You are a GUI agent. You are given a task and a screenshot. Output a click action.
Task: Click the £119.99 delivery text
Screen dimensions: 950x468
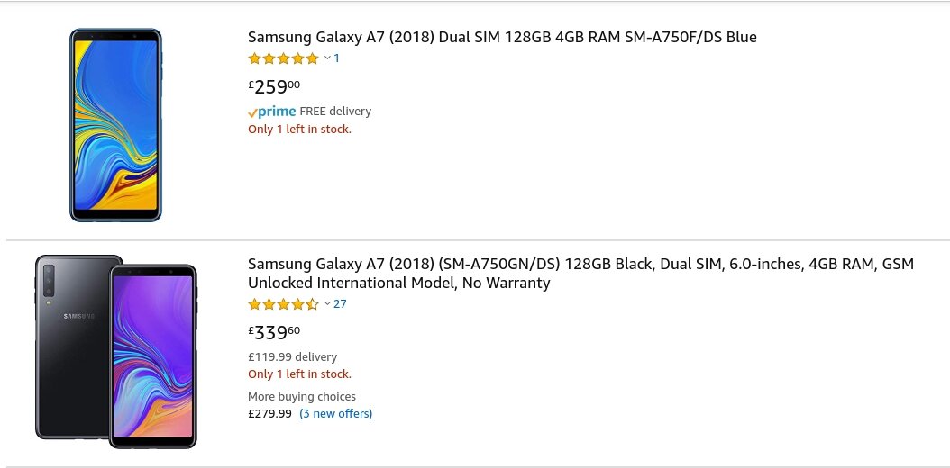[293, 356]
